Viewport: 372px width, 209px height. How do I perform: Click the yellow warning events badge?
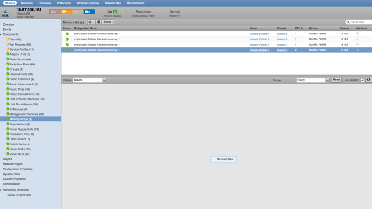click(x=78, y=12)
